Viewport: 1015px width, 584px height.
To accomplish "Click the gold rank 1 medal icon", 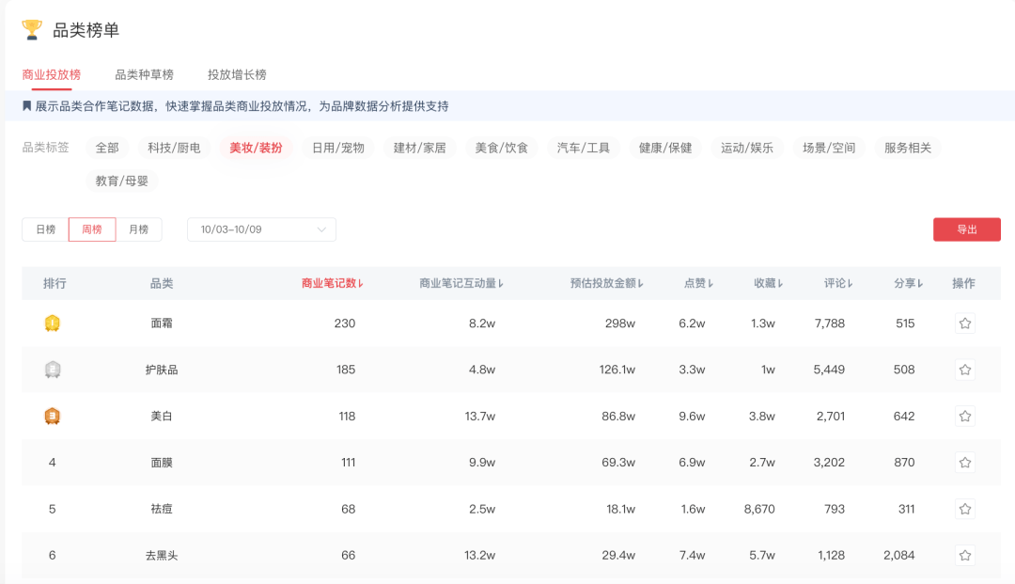I will pyautogui.click(x=53, y=324).
